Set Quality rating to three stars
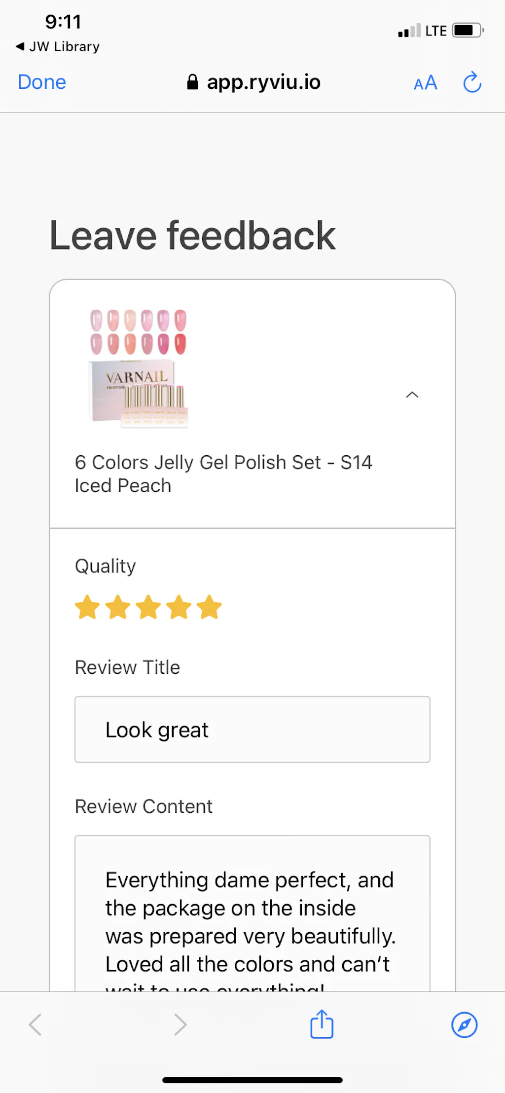The image size is (505, 1093). coord(148,607)
